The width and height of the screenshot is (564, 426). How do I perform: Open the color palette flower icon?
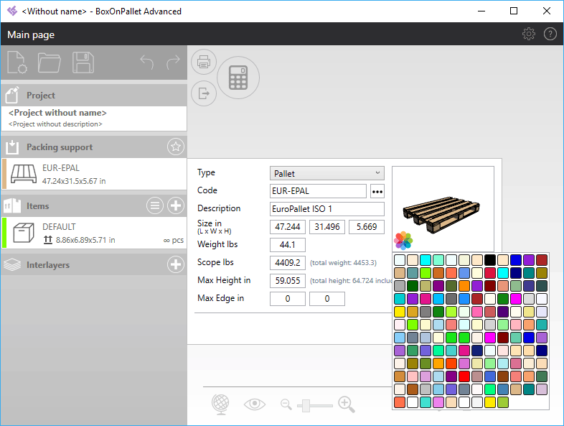tap(403, 241)
